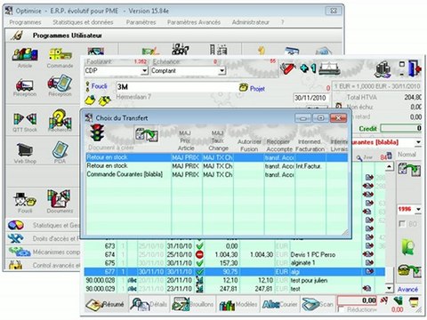
Task: Click the Fouci link label
Action: click(99, 86)
